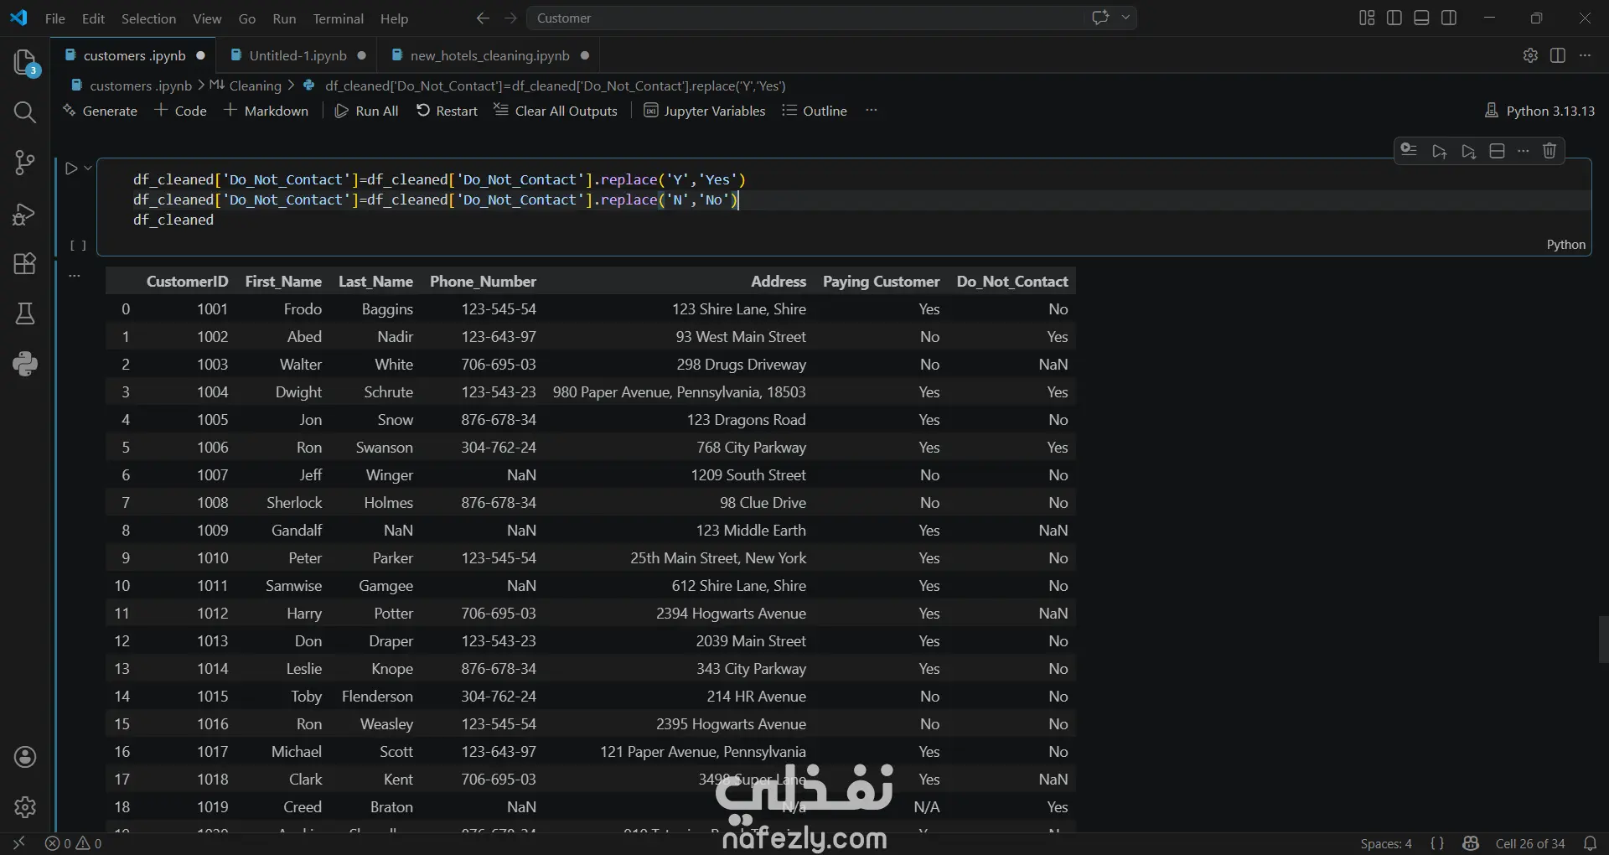
Task: Open errors and warnings in status bar
Action: click(74, 843)
